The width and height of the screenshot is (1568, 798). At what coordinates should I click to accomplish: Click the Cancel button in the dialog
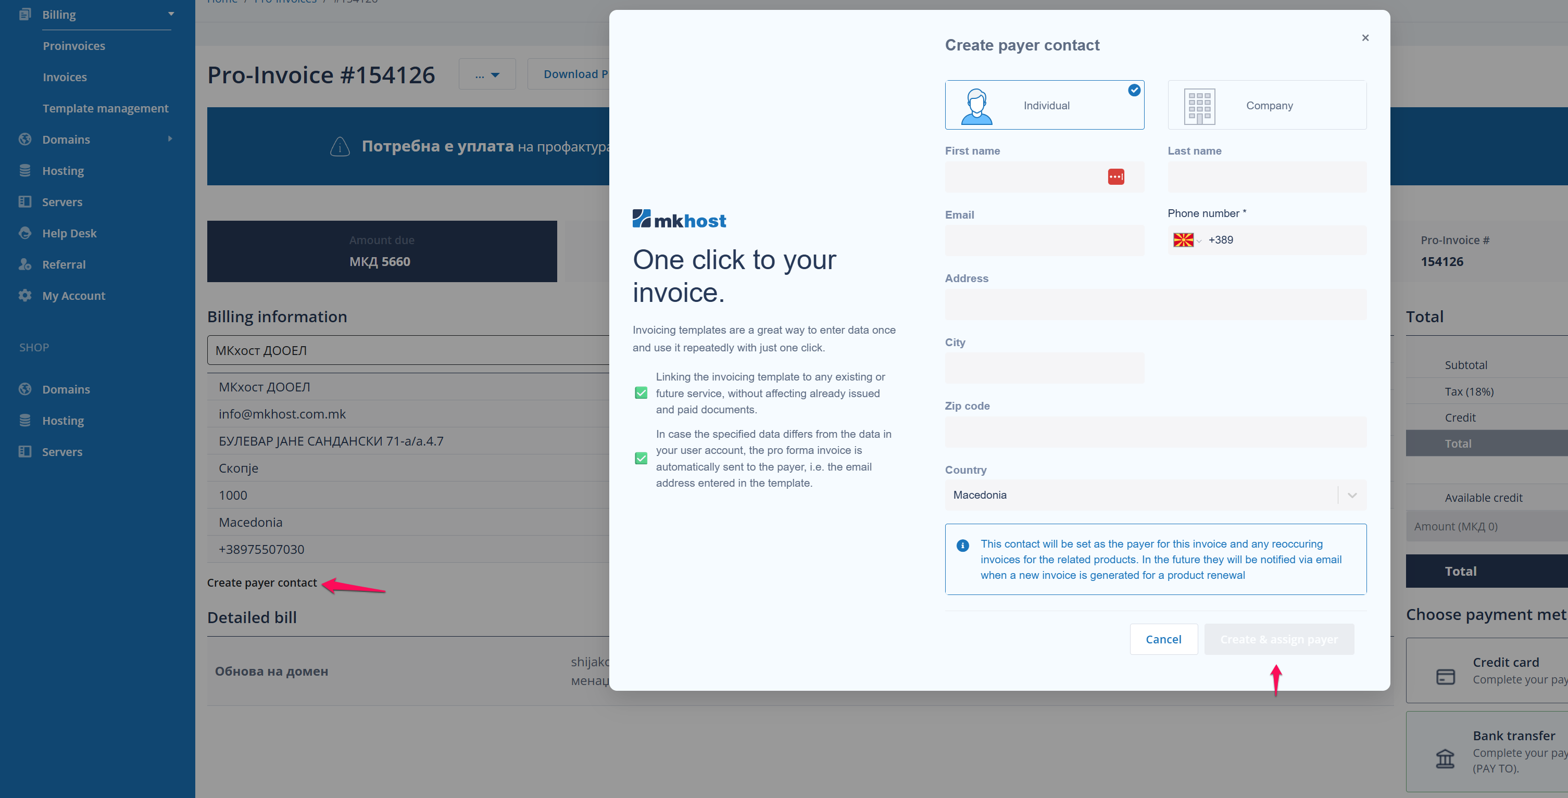[x=1163, y=639]
